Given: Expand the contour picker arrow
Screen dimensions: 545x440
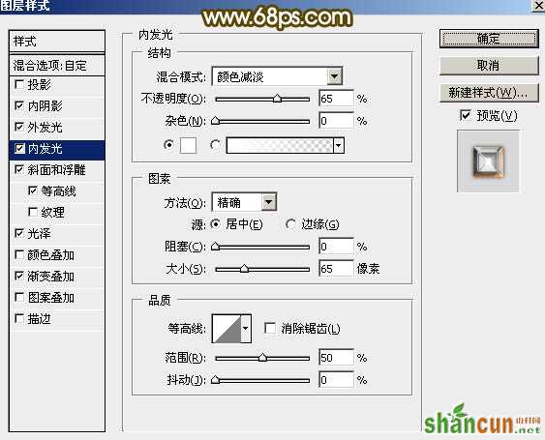Looking at the screenshot, I should click(246, 329).
